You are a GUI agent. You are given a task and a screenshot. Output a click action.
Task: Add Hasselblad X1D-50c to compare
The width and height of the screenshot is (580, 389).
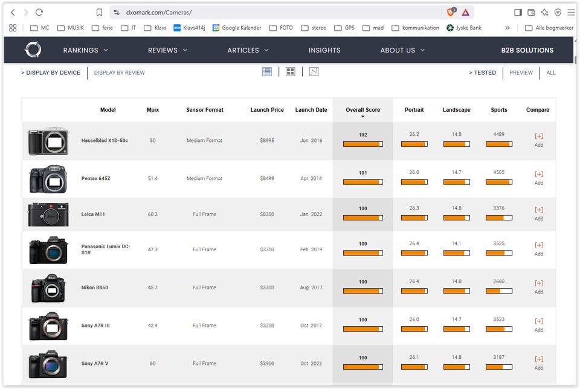[x=539, y=140]
